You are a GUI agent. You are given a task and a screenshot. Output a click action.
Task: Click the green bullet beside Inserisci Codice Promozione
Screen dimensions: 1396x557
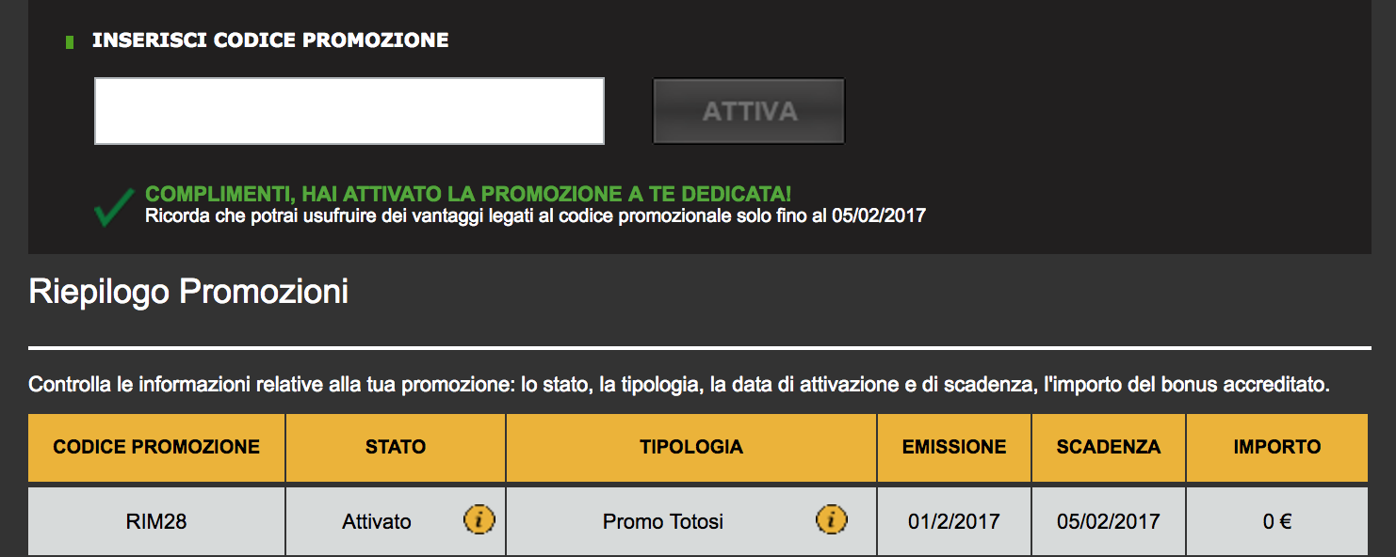(70, 42)
